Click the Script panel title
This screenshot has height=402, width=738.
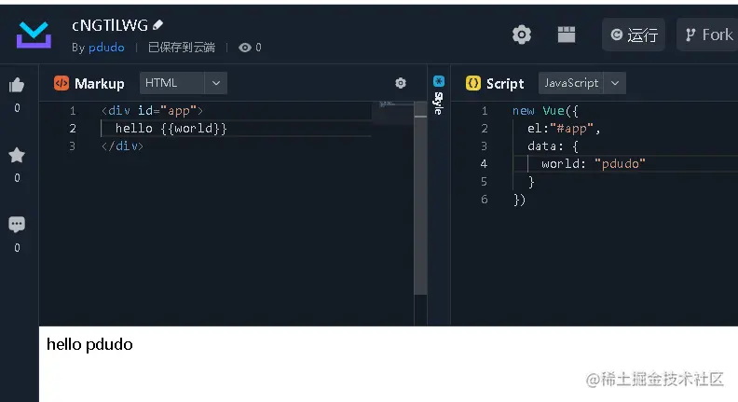coord(505,83)
